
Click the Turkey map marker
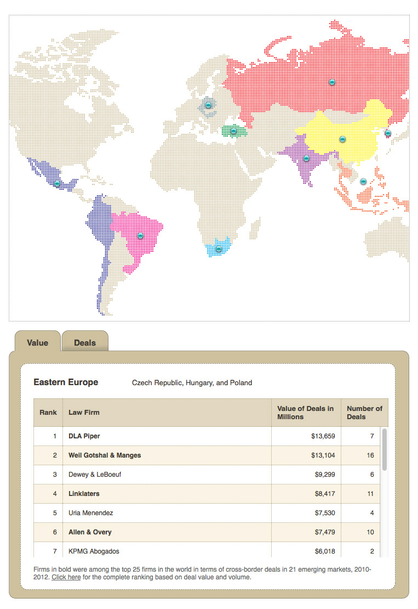(233, 131)
